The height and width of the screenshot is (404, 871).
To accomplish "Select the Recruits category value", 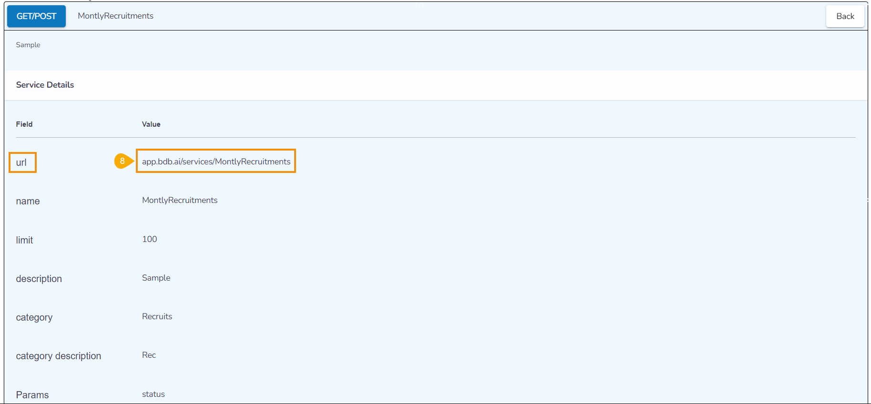I will (x=157, y=316).
